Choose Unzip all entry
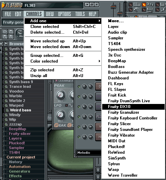Screen dimensions: 166x180 (63, 76)
